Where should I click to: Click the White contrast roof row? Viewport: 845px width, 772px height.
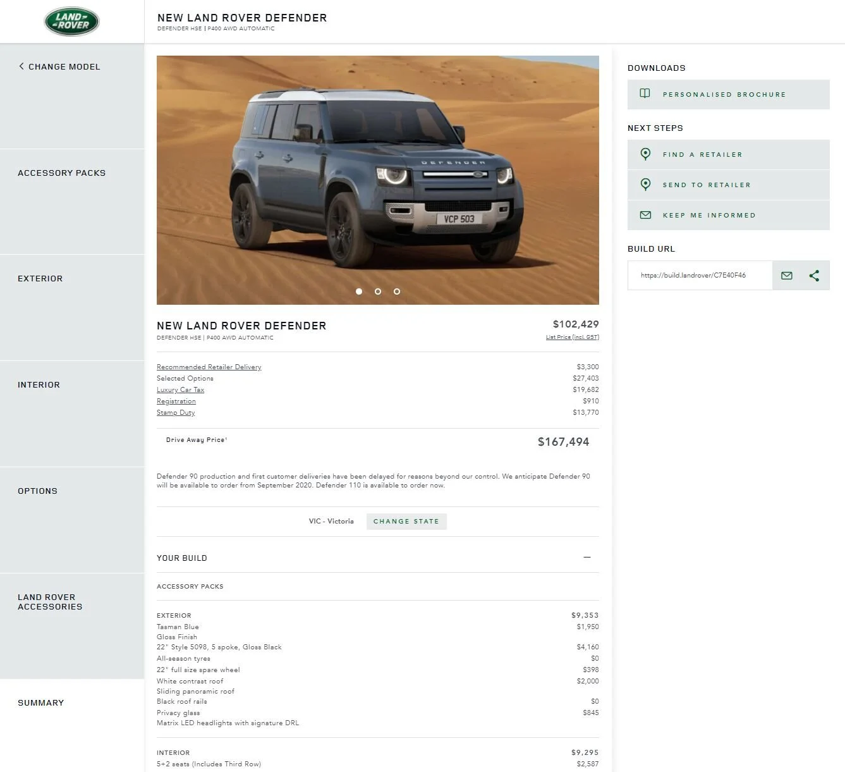(x=378, y=681)
